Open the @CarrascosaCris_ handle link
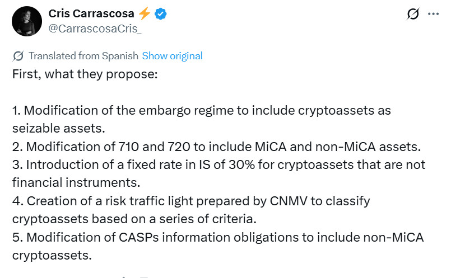451x278 pixels. (95, 29)
